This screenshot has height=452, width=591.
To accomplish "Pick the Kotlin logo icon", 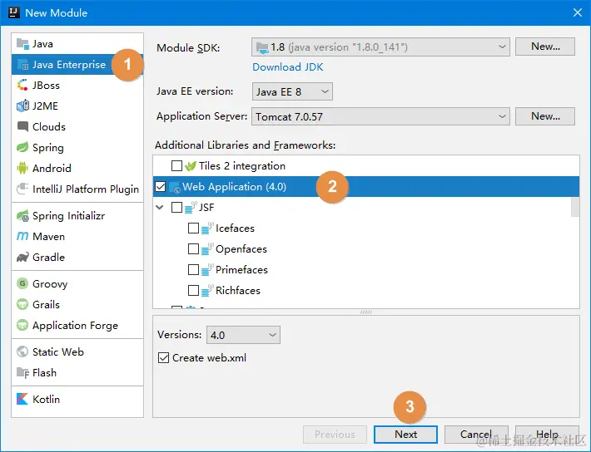I will click(22, 399).
